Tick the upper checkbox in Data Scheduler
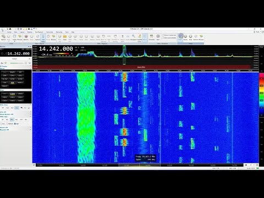This screenshot has width=264, height=198. point(163,35)
